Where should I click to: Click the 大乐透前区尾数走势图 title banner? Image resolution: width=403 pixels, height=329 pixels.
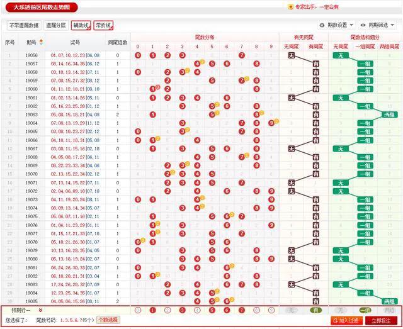[x=42, y=8]
